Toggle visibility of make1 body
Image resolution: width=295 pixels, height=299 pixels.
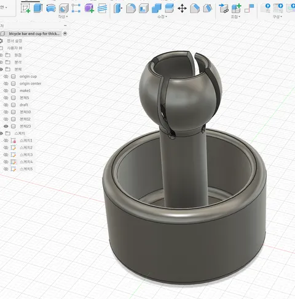(6, 91)
